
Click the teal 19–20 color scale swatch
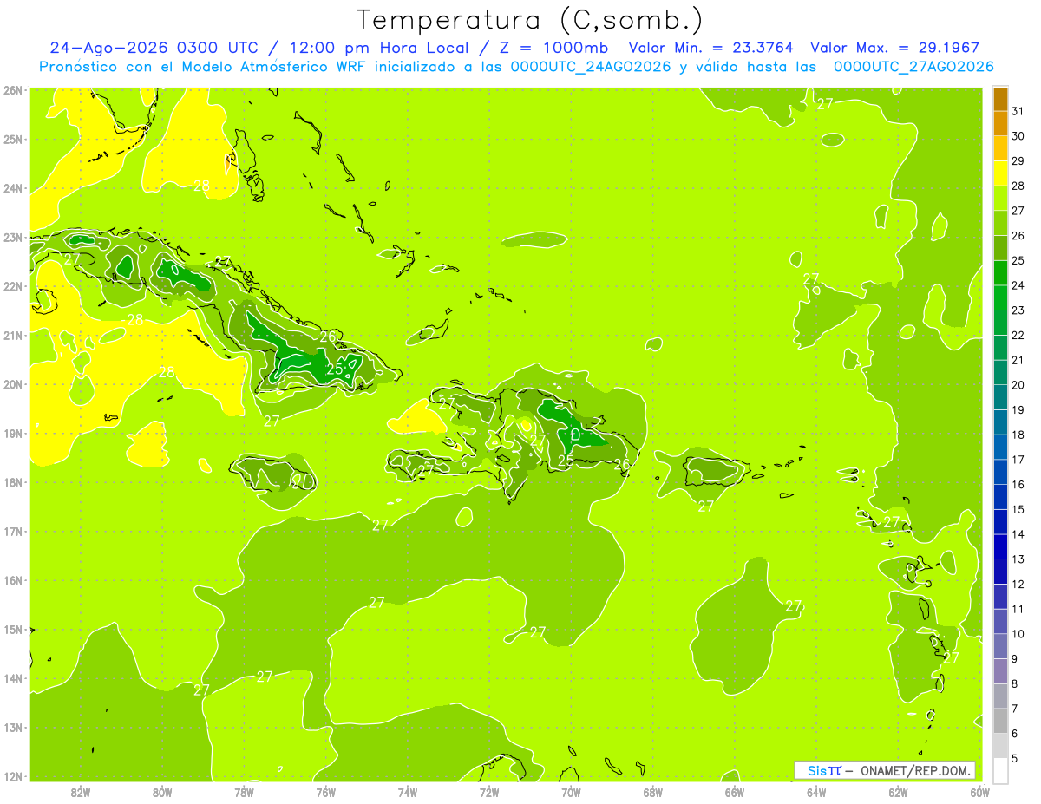(1000, 397)
